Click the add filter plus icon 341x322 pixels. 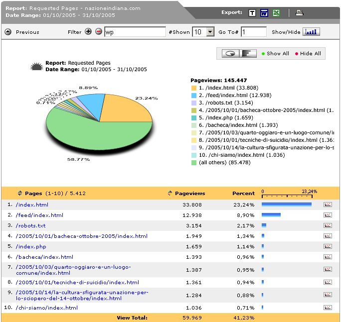(x=88, y=32)
